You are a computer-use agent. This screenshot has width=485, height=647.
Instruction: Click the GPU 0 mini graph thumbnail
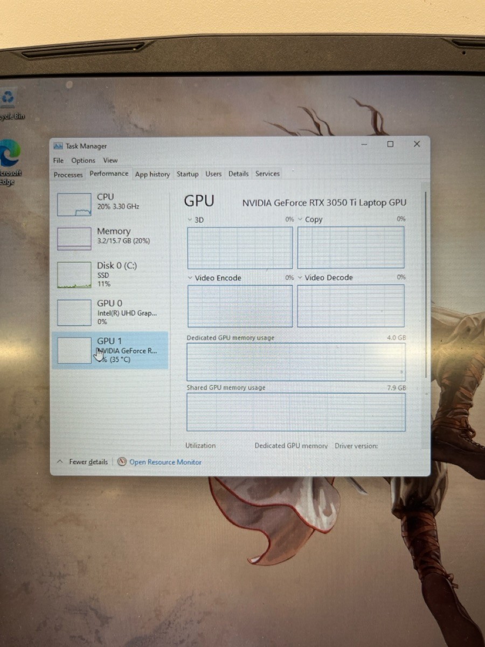point(74,313)
